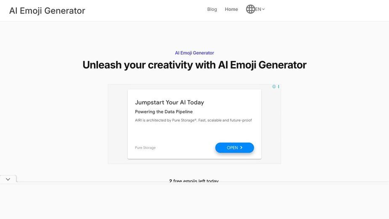Open the Jumpstart Your AI Today ad headline
The height and width of the screenshot is (219, 389).
[169, 102]
